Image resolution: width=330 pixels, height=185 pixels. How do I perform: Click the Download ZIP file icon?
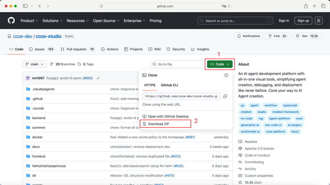tap(144, 124)
